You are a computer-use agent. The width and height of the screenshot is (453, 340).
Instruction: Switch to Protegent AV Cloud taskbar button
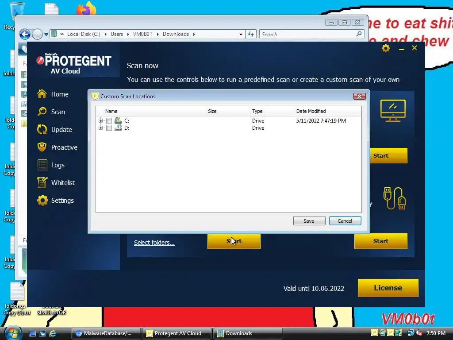click(x=176, y=333)
